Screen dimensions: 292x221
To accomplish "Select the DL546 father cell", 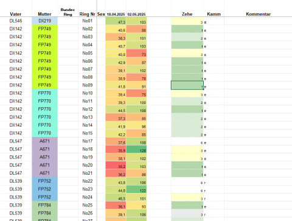I will [x=16, y=21].
